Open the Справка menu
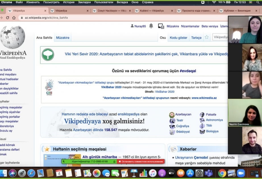Image resolution: width=262 pixels, height=179 pixels. pyautogui.click(x=147, y=2)
